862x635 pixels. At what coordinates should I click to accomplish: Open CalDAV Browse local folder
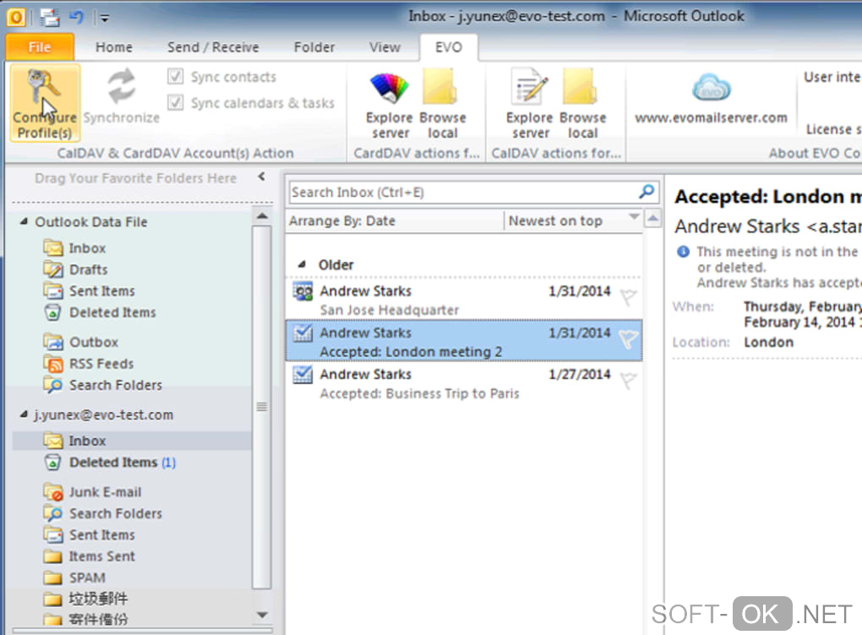pos(581,87)
